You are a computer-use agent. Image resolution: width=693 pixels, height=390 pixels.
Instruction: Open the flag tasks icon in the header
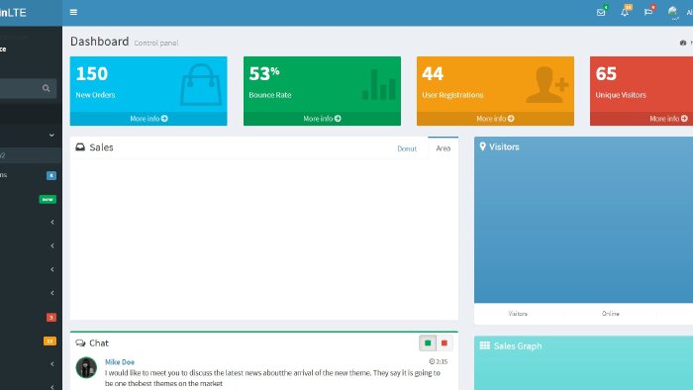648,12
